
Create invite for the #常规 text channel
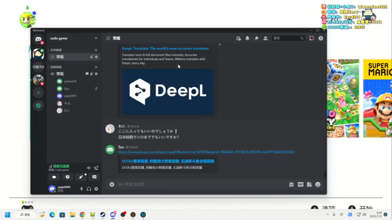click(92, 57)
